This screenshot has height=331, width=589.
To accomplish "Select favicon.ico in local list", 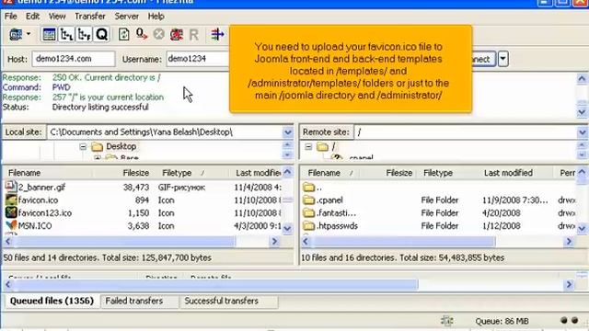I will (x=38, y=200).
